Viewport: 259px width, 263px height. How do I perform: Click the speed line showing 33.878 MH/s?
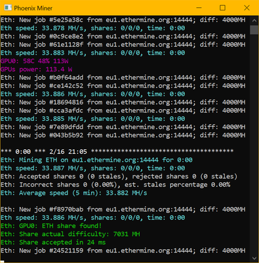tap(93, 28)
